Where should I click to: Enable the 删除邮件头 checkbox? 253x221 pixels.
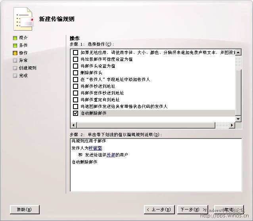(76, 73)
